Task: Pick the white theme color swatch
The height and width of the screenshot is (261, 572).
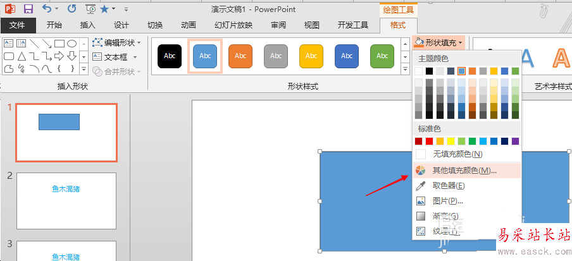Action: (419, 71)
